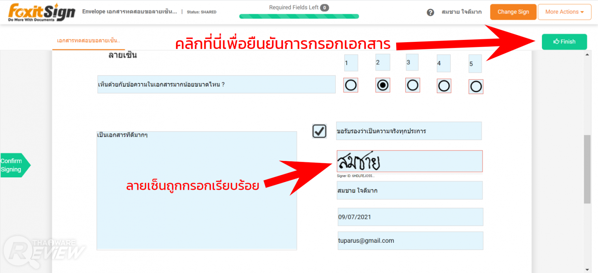Select the radio button under rating 5
Screen dimensions: 598x273
(476, 87)
